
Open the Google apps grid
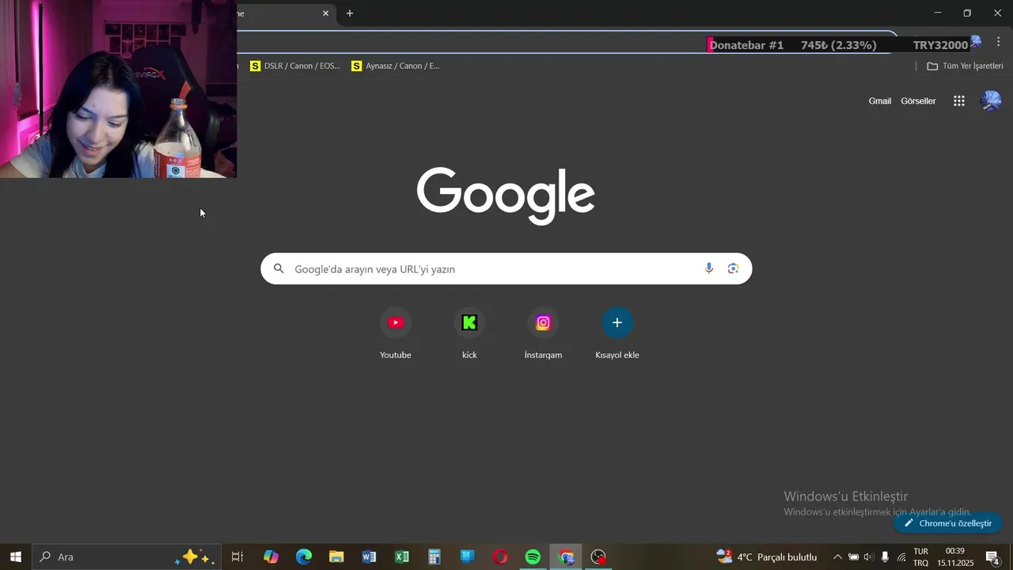pyautogui.click(x=959, y=101)
